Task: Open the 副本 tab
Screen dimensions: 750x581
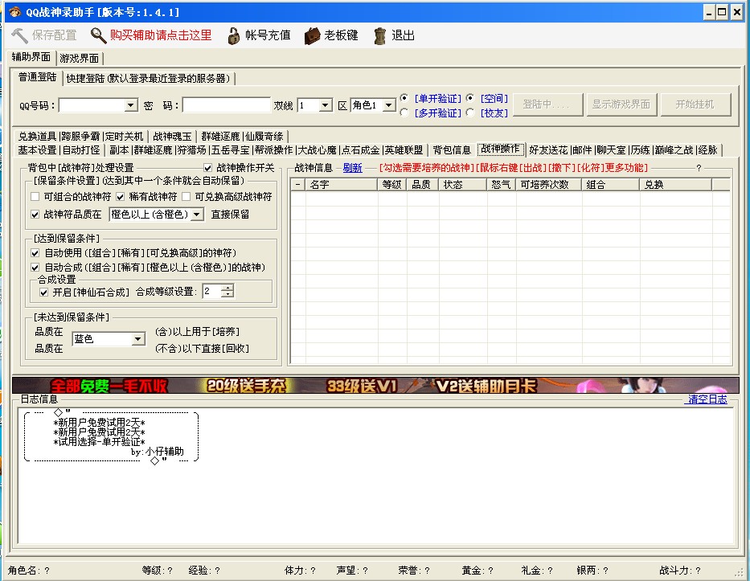Action: [x=119, y=150]
